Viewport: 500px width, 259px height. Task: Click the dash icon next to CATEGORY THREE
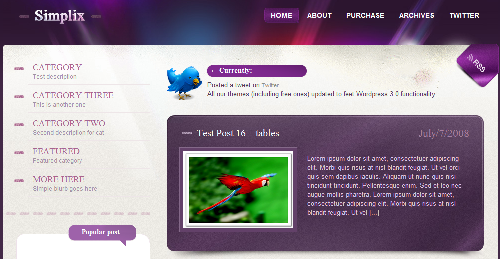point(19,96)
